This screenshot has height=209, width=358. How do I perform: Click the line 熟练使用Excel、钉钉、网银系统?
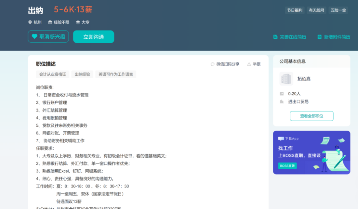coord(69,171)
